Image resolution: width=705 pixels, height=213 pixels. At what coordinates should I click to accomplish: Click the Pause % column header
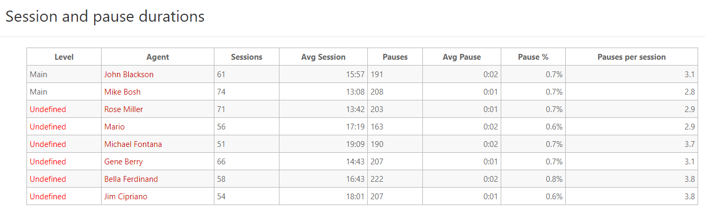point(533,57)
